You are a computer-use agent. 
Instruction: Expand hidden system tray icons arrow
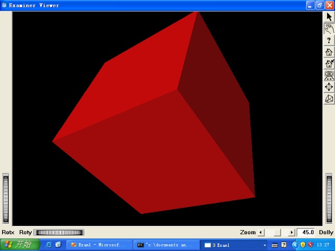[295, 245]
